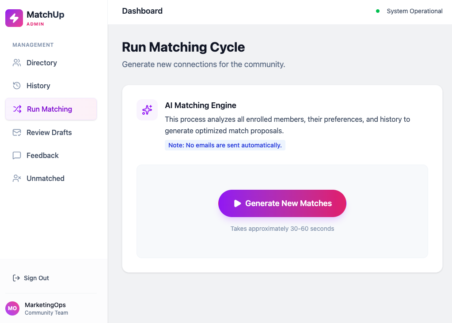Click the MarketingOps Community Team label
Screen dimensions: 452x323
click(x=46, y=308)
